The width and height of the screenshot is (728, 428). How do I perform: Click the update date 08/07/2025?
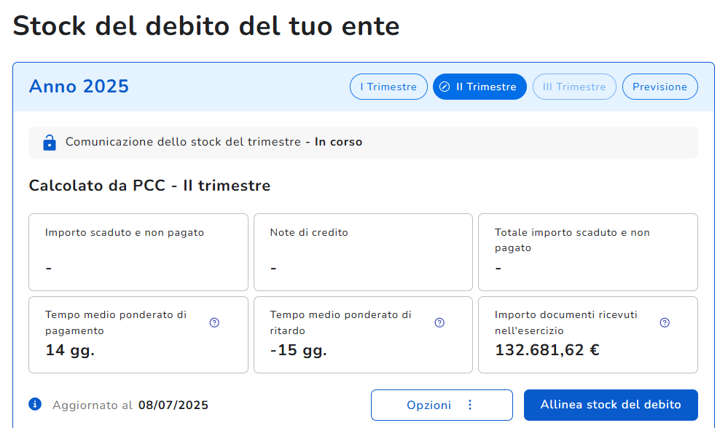(173, 405)
